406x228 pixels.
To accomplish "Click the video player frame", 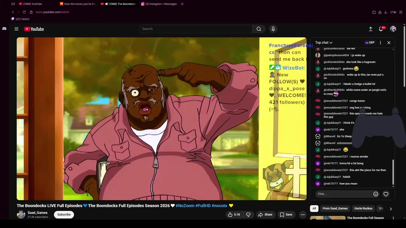I will click(162, 119).
